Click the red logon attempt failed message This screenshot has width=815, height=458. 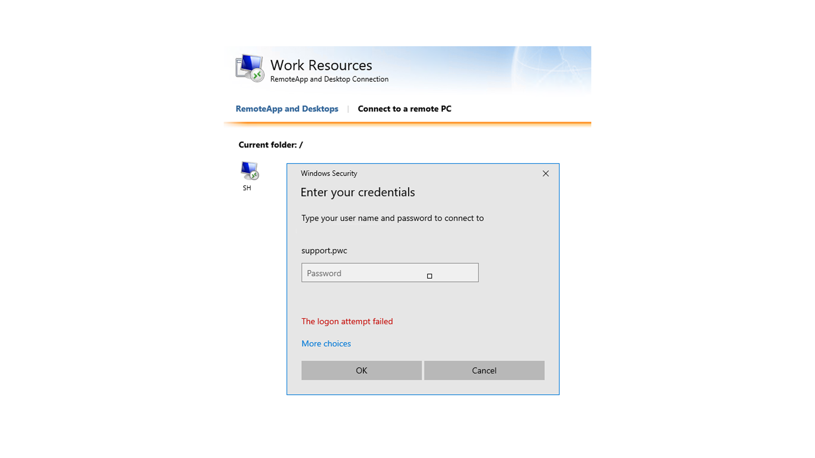347,321
